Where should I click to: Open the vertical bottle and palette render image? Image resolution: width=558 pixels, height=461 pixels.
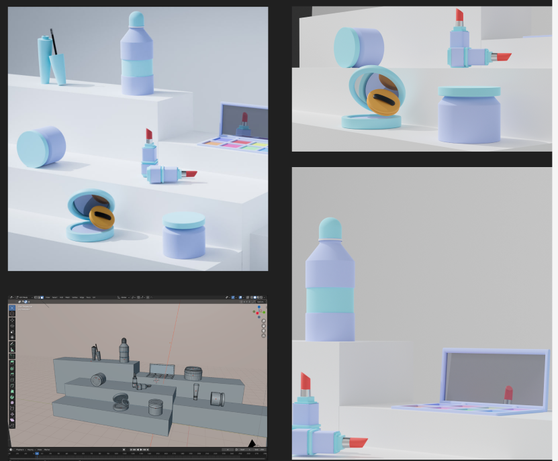click(x=422, y=313)
